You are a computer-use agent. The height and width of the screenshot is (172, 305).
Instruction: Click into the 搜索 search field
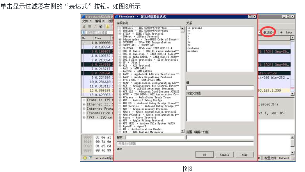[155, 137]
